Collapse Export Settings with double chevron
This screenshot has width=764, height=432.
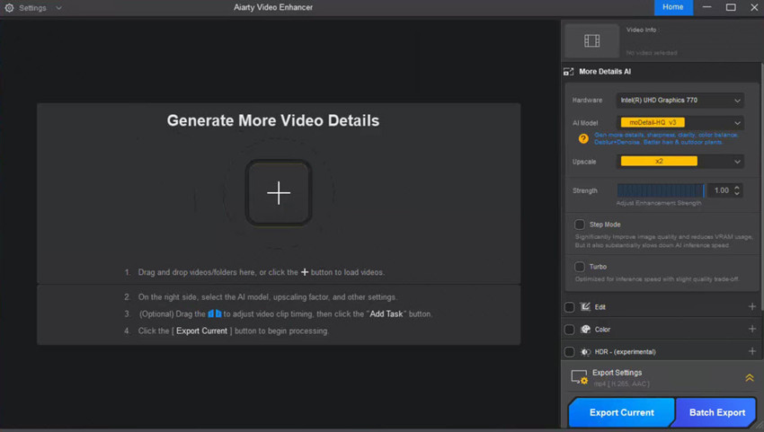click(750, 377)
